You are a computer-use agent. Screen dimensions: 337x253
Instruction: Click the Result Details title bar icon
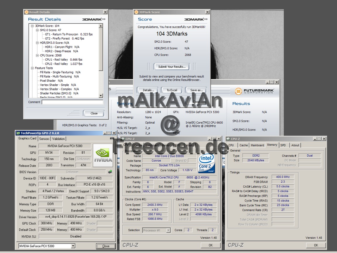click(x=26, y=12)
